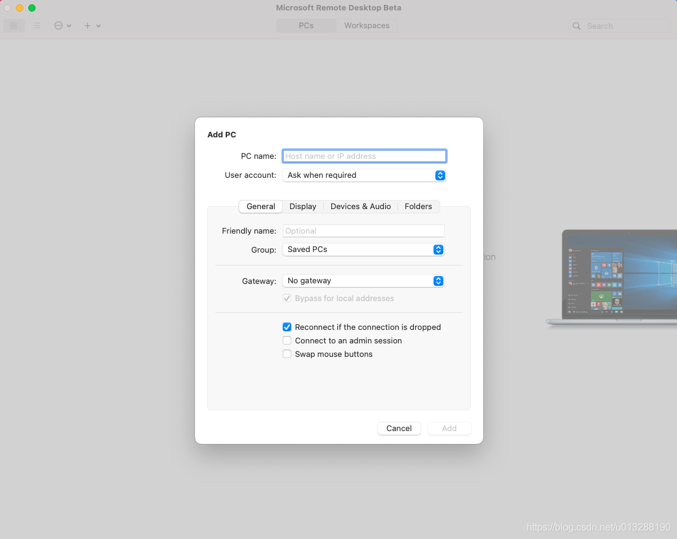This screenshot has width=677, height=539.
Task: Expand the chevron next to plus icon
Action: [99, 26]
